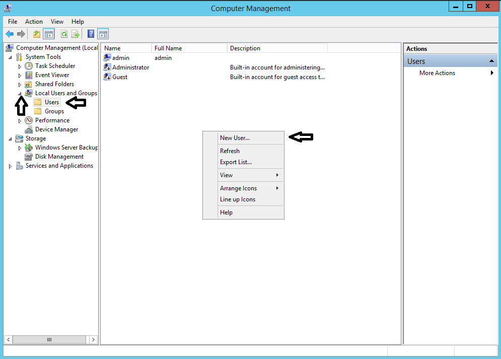Select Disk Management in Storage

coord(59,157)
